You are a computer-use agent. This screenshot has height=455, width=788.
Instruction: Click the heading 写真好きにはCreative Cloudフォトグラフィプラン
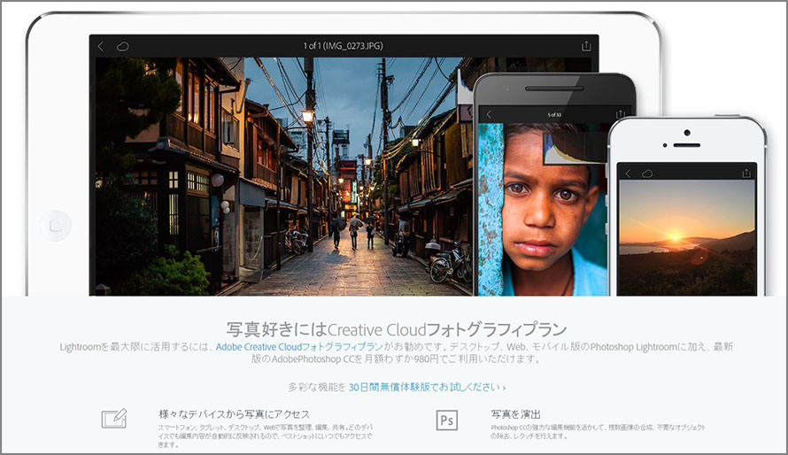(x=397, y=329)
